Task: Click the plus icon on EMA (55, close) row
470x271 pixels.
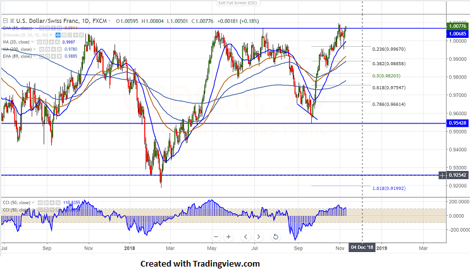Action: coord(53,28)
